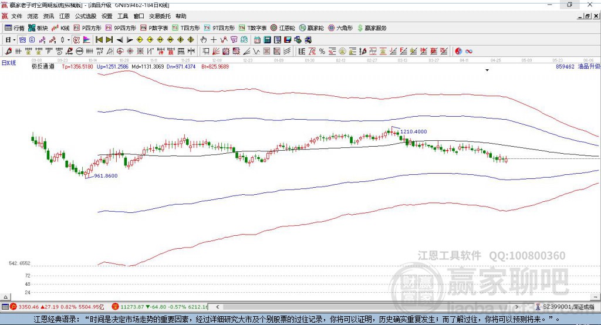The image size is (601, 325).
Task: Open the 9T四方形 tool
Action: click(220, 28)
